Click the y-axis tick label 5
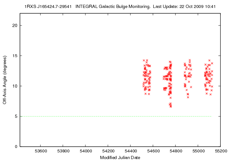 click(x=16, y=116)
